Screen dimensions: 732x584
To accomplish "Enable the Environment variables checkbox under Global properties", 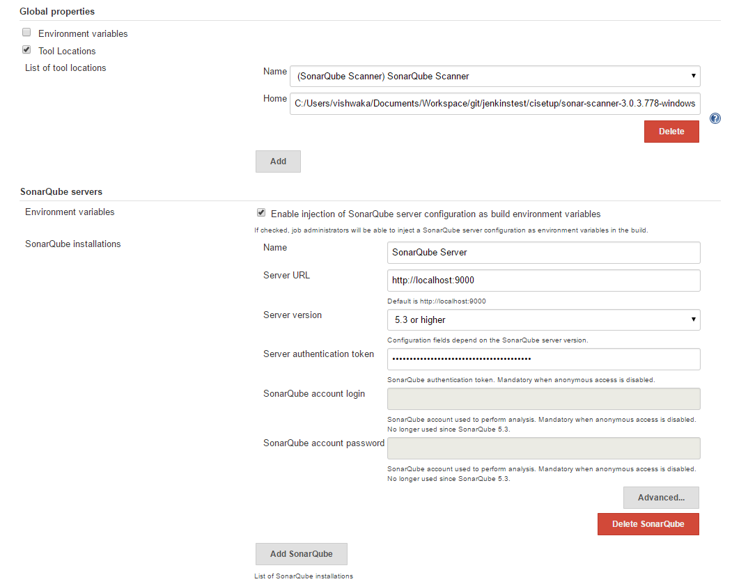I will click(x=26, y=33).
